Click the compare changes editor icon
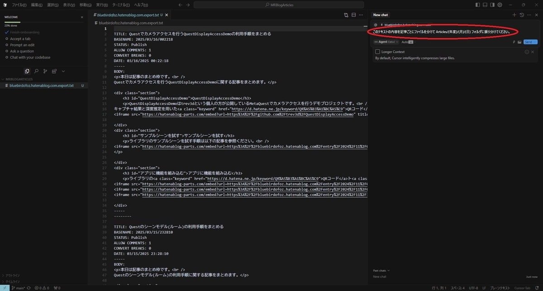 [x=346, y=15]
